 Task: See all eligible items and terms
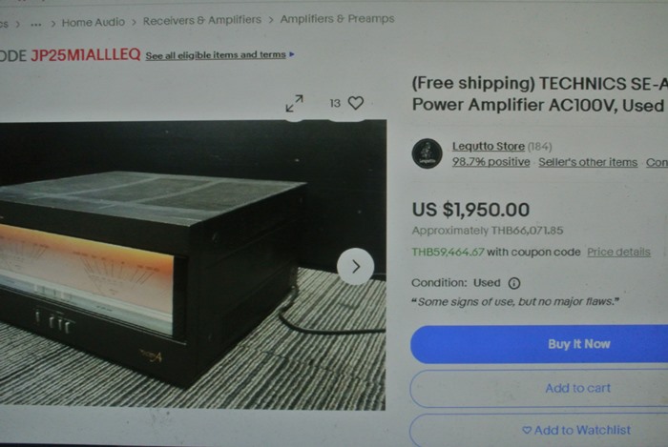[x=216, y=55]
